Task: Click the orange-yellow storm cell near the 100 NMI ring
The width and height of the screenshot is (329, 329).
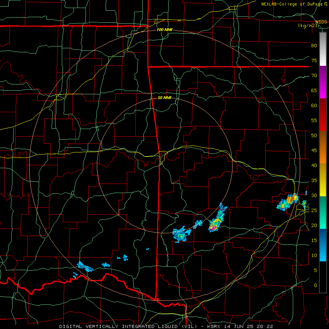Action: click(288, 202)
